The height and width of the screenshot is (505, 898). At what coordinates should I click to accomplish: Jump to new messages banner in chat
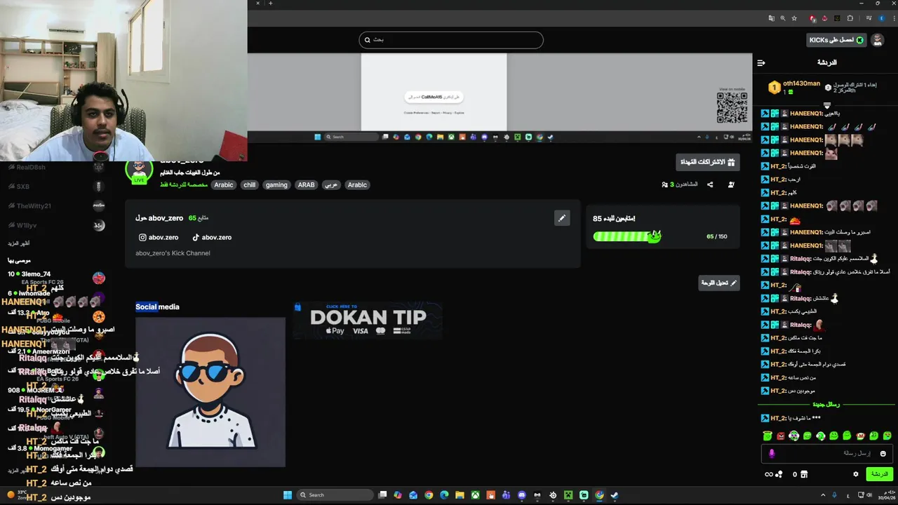(826, 405)
